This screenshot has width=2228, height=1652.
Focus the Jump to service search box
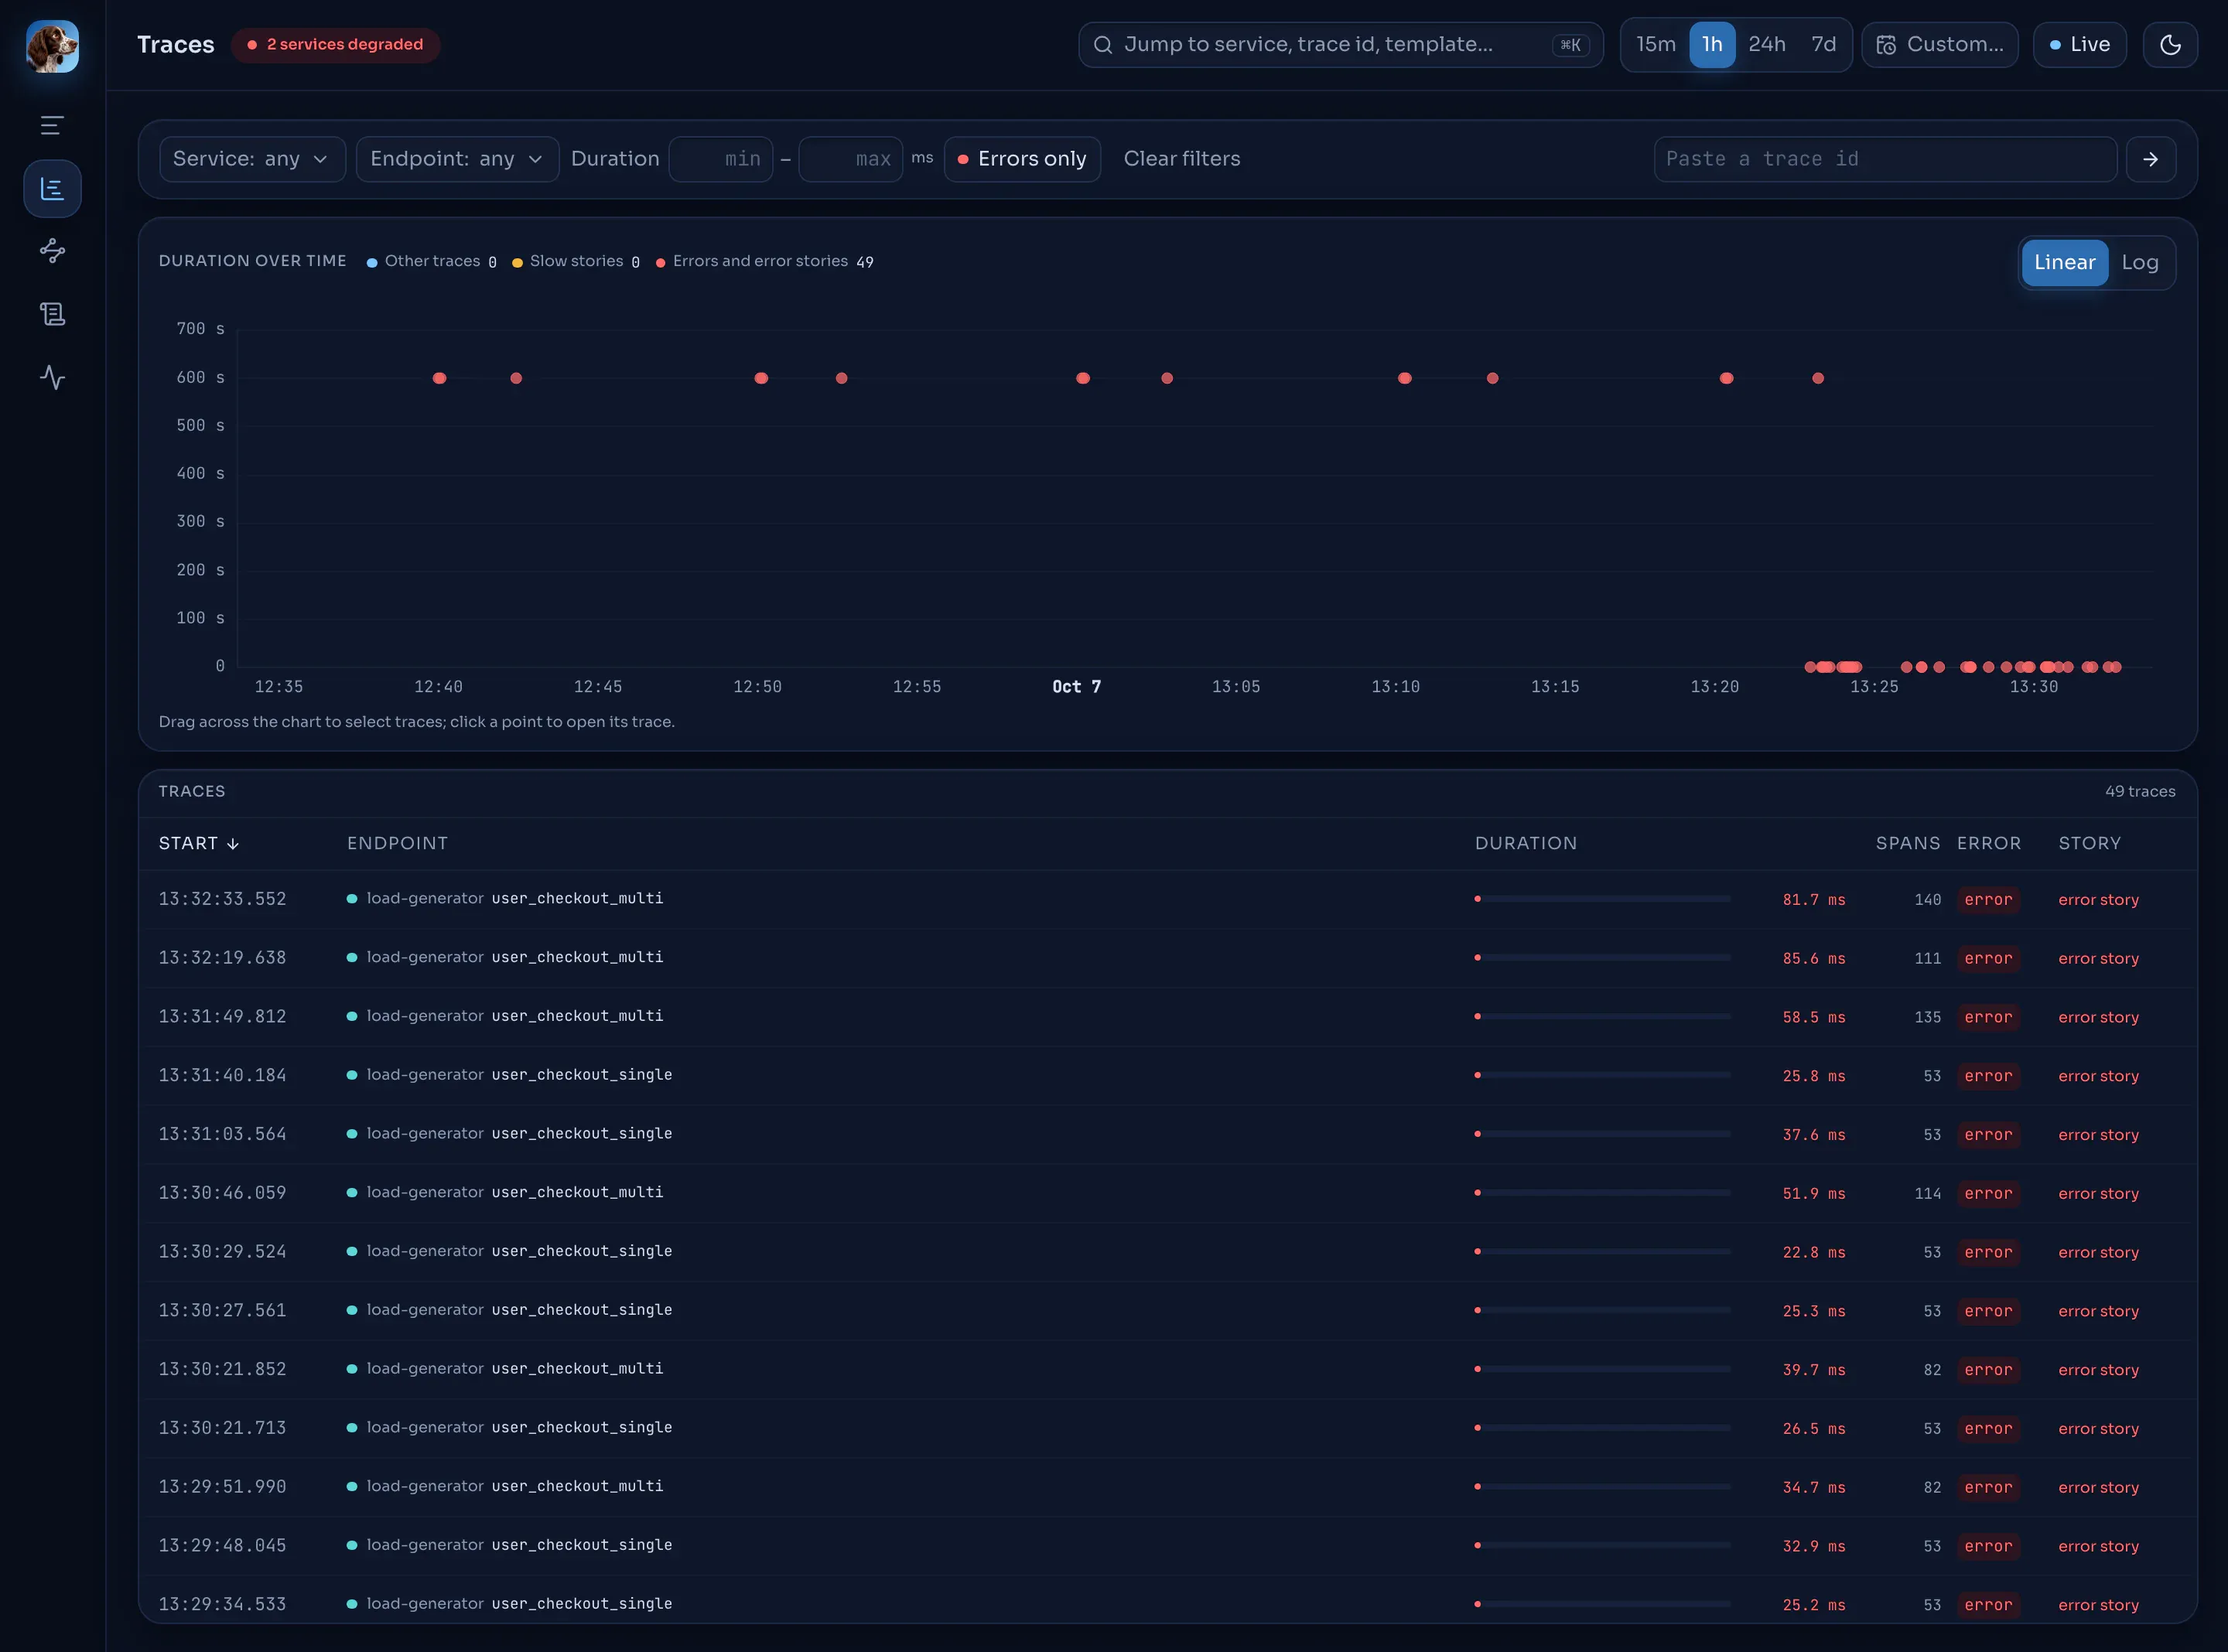click(1340, 45)
